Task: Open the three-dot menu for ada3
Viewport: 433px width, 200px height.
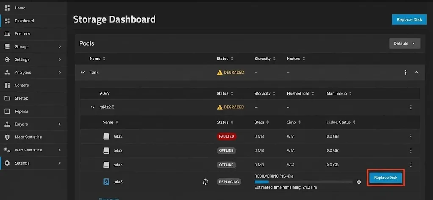Action: point(411,151)
